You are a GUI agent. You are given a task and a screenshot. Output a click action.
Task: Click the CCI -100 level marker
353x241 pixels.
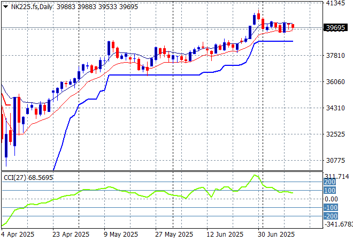coord(330,207)
